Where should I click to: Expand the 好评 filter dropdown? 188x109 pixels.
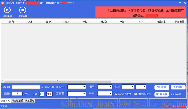point(105,94)
